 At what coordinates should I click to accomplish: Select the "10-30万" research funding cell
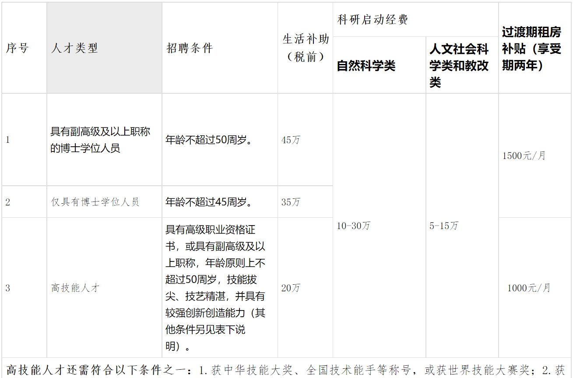point(354,226)
